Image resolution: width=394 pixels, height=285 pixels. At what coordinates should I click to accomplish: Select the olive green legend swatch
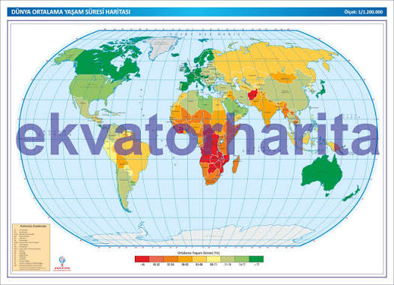228,259
